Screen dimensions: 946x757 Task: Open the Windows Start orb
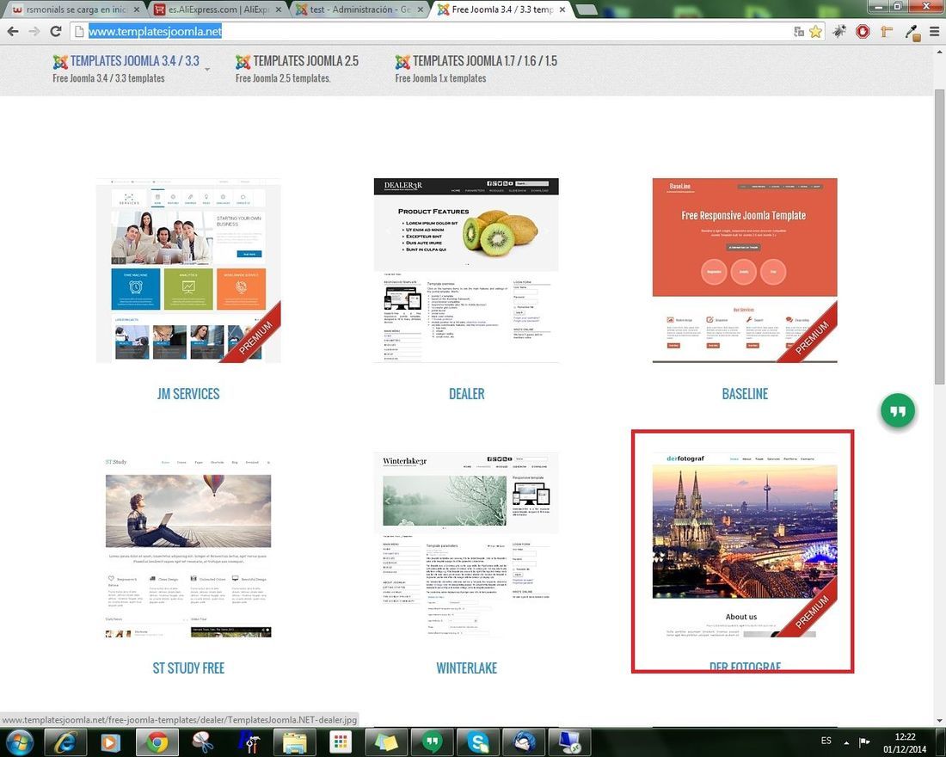[19, 742]
